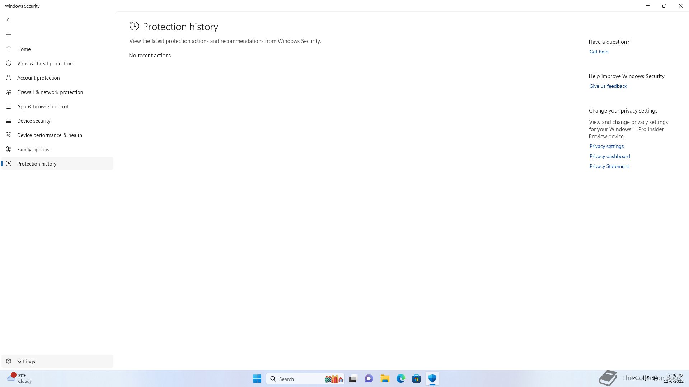Click the taskbar Search box
Image resolution: width=689 pixels, height=387 pixels.
click(305, 379)
